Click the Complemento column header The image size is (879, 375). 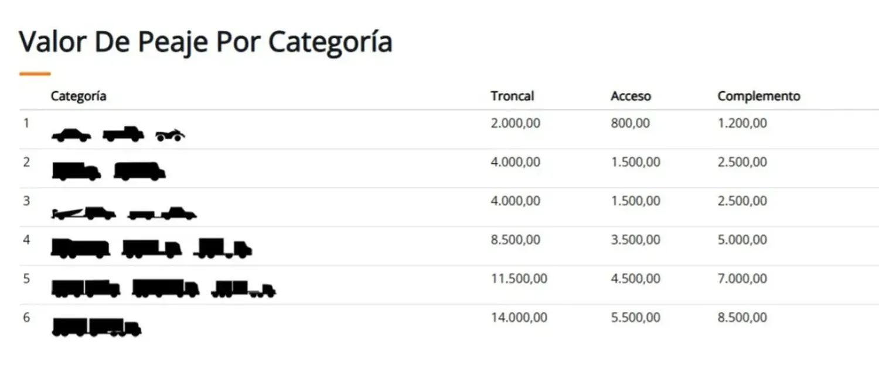pos(759,96)
